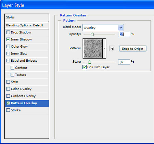This screenshot has height=144, width=154.
Task: Uncheck the Pattern Overlay checkbox
Action: click(x=8, y=103)
